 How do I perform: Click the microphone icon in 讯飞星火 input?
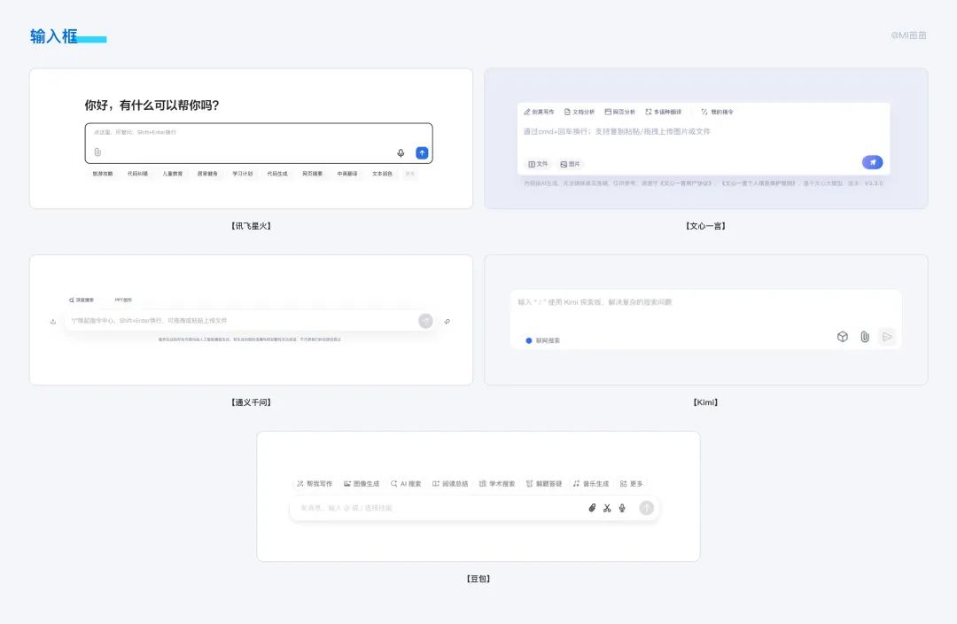401,152
